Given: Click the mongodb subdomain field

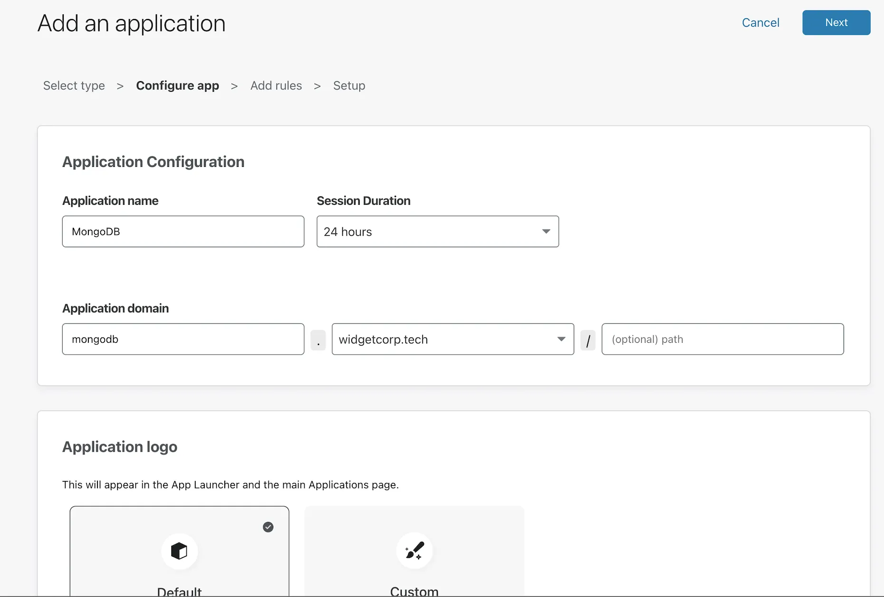Looking at the screenshot, I should tap(183, 339).
